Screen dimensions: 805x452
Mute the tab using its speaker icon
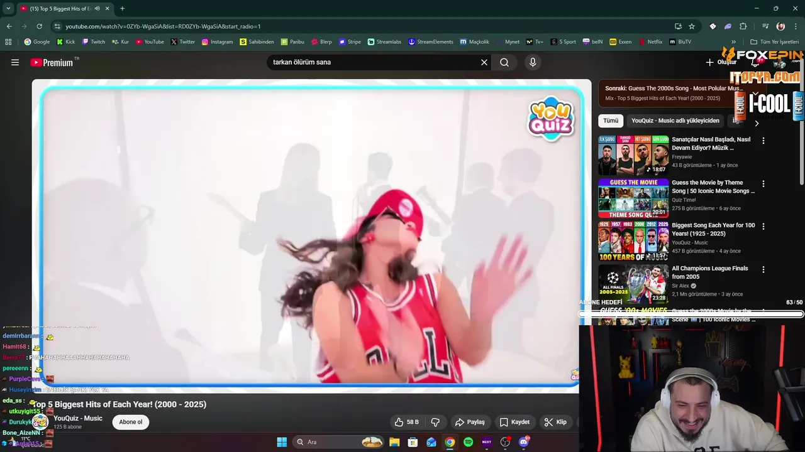pos(97,9)
